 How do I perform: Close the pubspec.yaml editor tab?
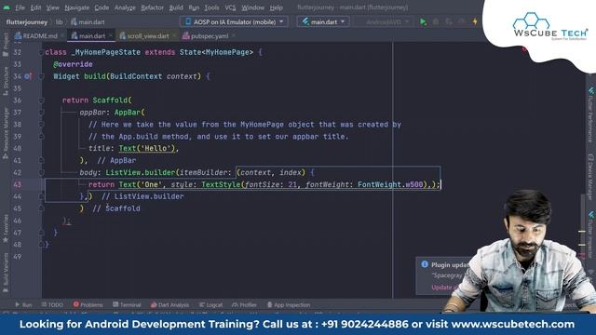coord(234,35)
